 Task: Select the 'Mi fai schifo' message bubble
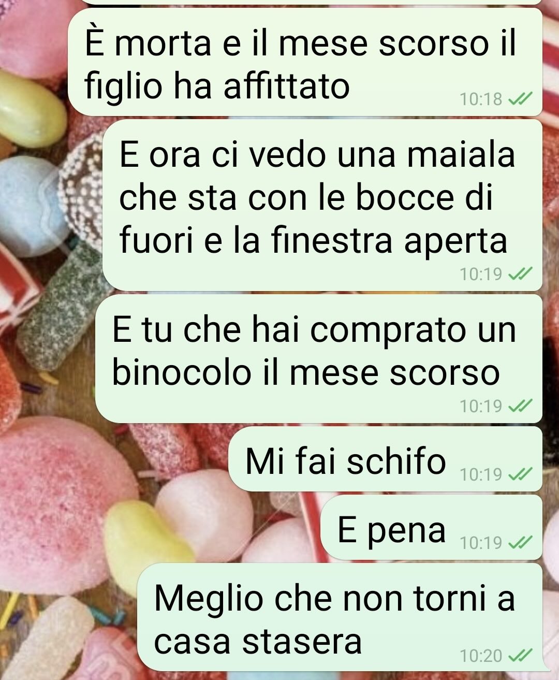[385, 459]
